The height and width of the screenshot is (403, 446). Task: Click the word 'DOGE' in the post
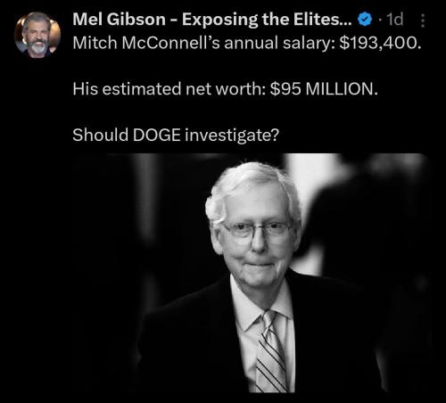click(x=156, y=135)
